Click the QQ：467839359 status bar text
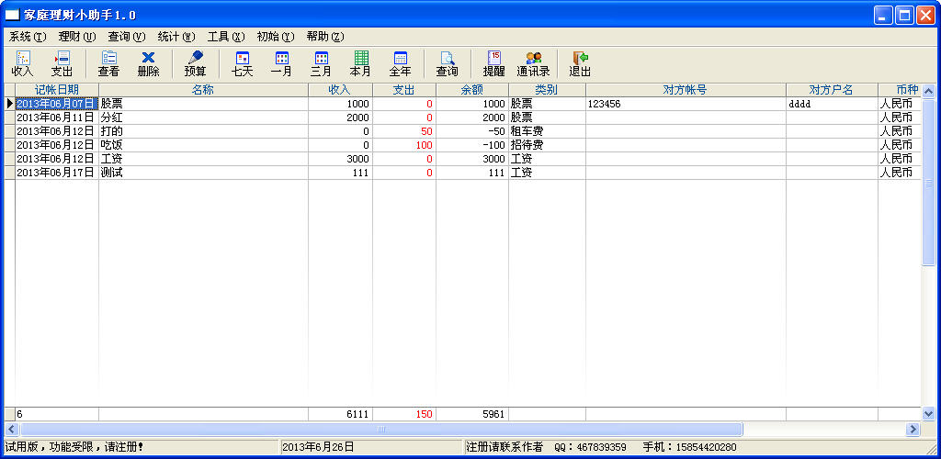The height and width of the screenshot is (459, 941). click(591, 447)
